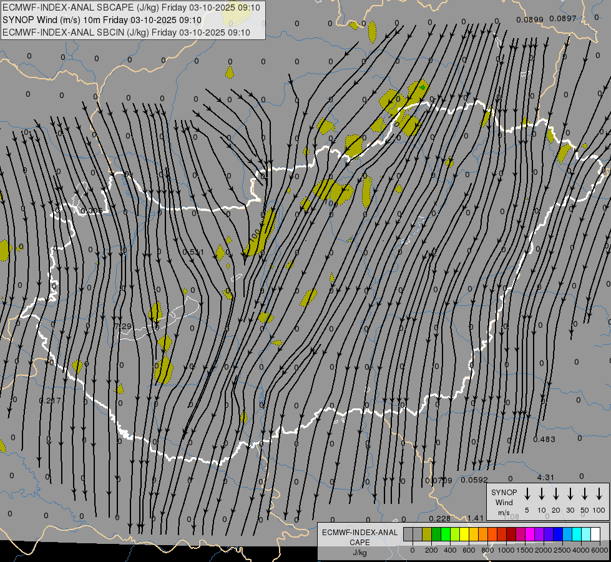
Task: Click the 0.483 value label on map
Action: pos(544,440)
